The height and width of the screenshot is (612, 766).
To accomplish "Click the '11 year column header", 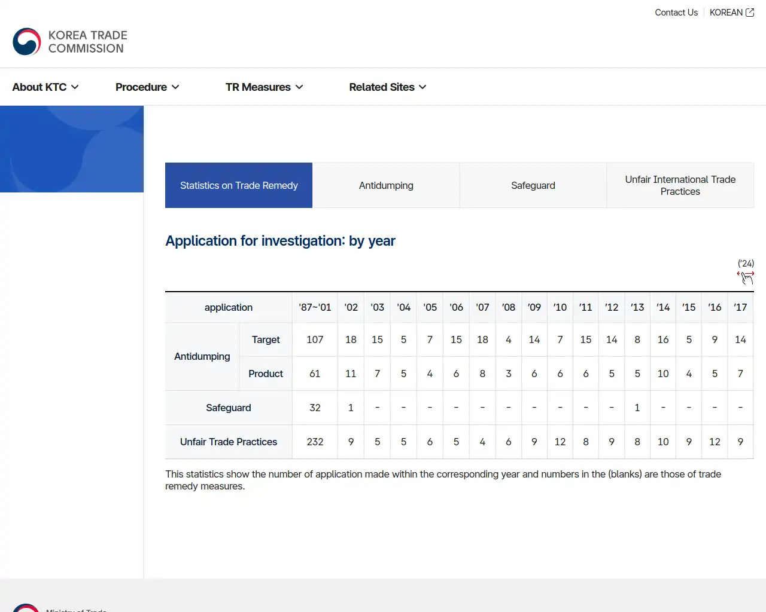I will [x=586, y=307].
